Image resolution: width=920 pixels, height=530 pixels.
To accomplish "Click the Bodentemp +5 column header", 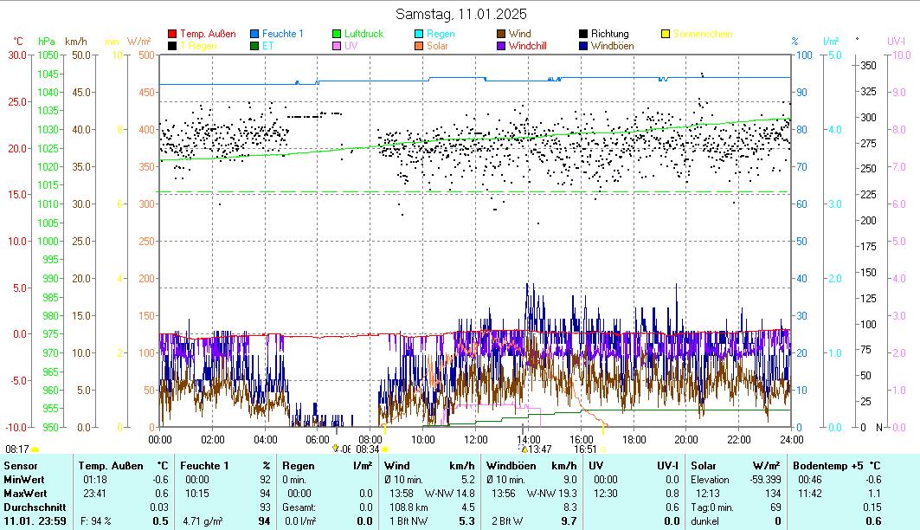I will 828,466.
